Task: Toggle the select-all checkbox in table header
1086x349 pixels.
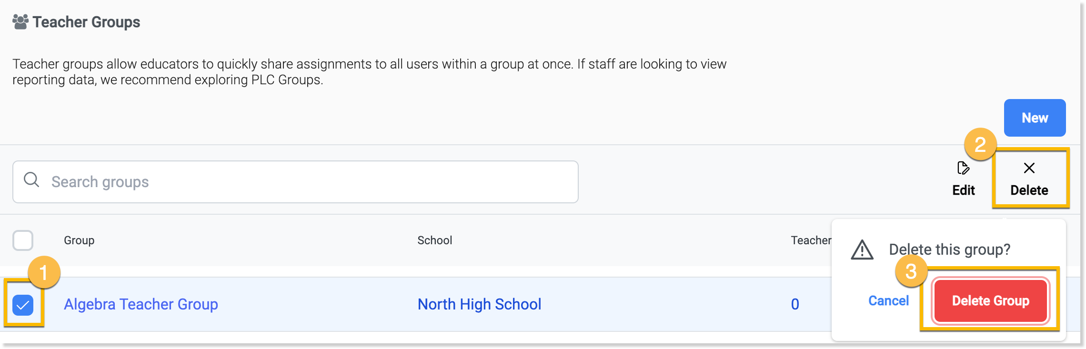Action: pos(23,240)
